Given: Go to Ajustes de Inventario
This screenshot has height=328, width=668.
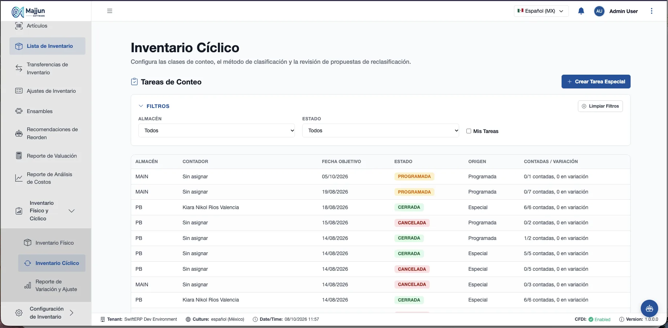Looking at the screenshot, I should pos(51,91).
